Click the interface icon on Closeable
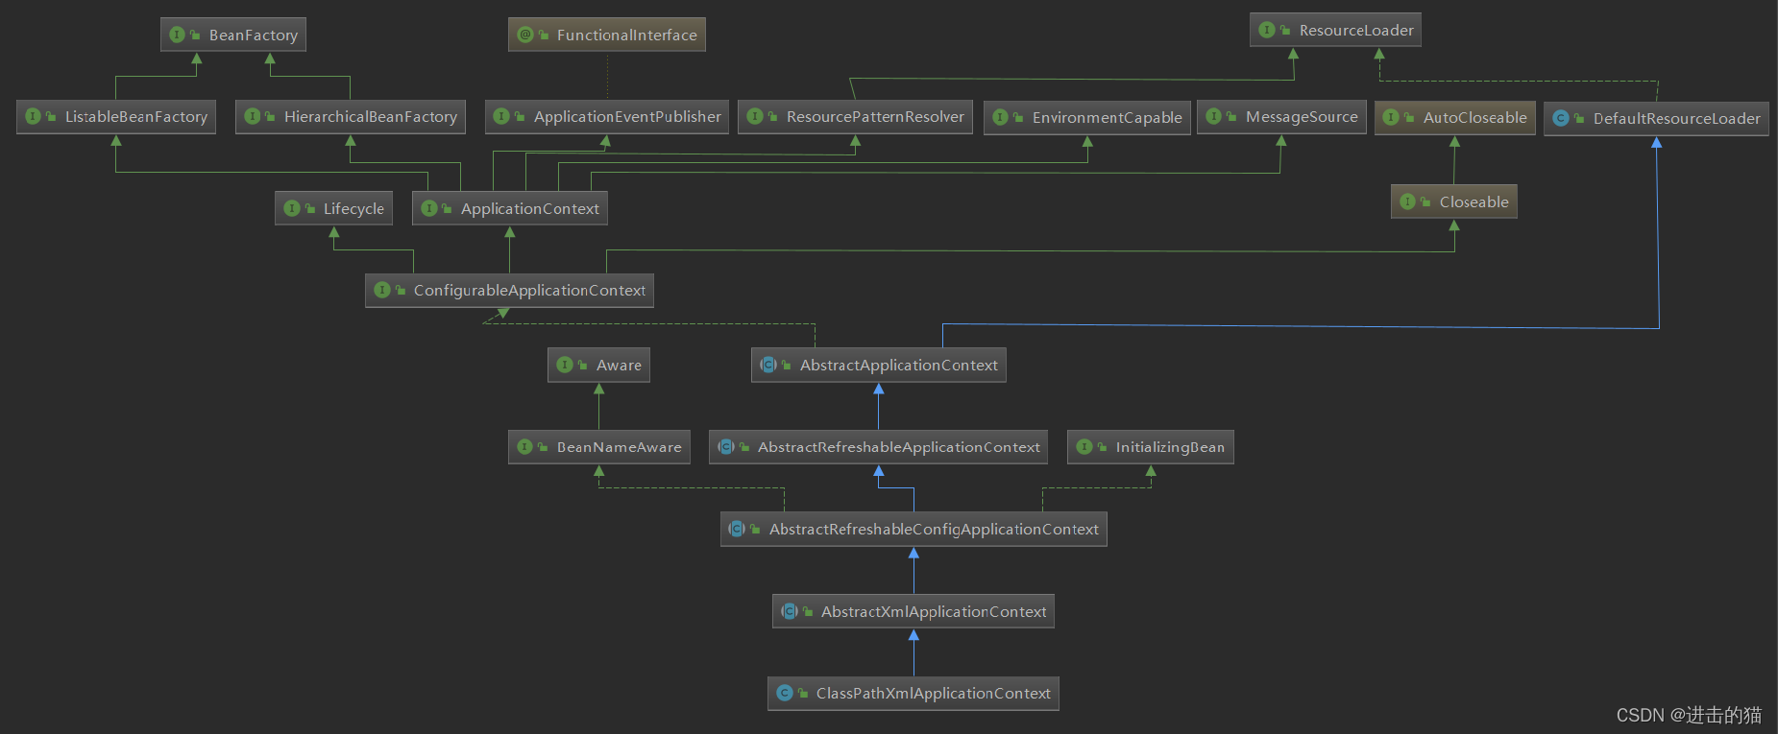Screen dimensions: 1778x734 [x=1407, y=201]
